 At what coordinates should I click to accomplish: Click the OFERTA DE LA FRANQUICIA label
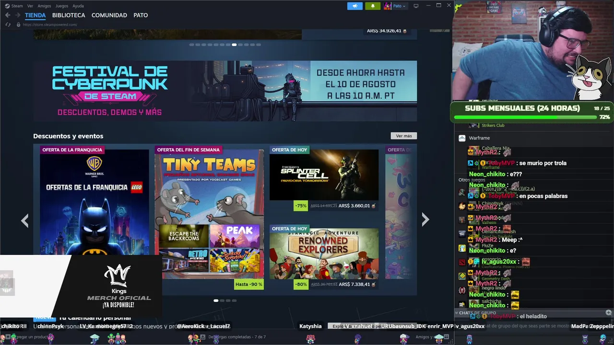(x=72, y=149)
